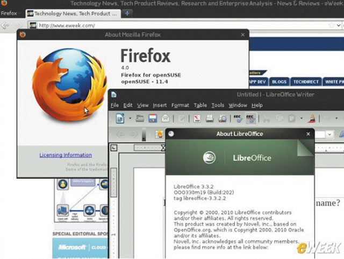This screenshot has width=344, height=259.
Task: Open the Licensing Information link
Action: (x=66, y=155)
